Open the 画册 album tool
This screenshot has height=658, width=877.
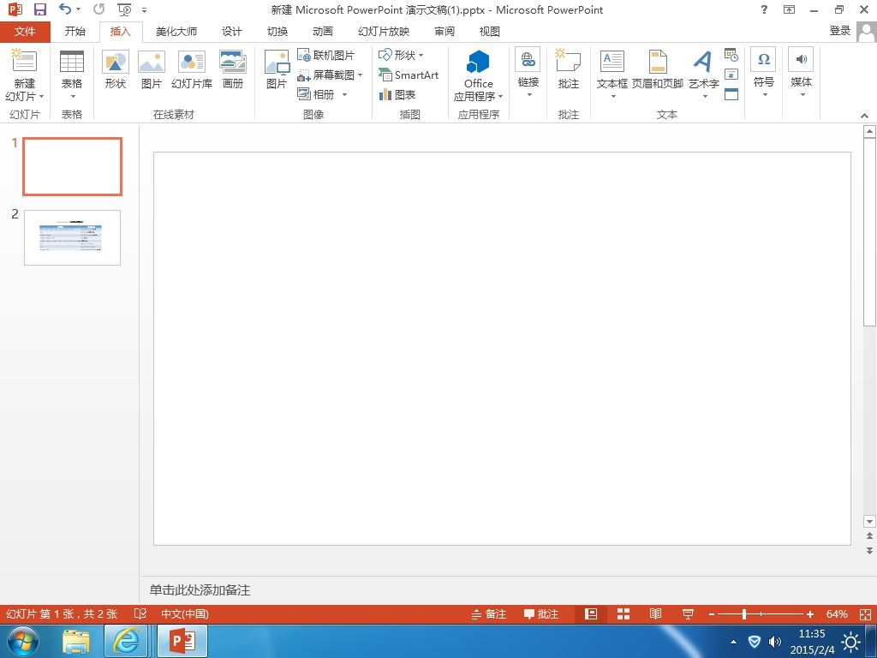(x=233, y=69)
